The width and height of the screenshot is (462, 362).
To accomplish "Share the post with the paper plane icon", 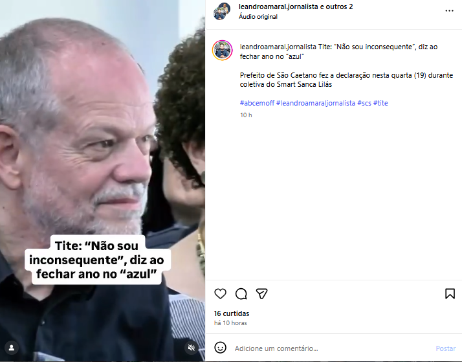I will tap(261, 293).
